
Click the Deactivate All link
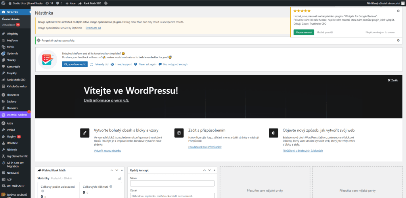point(93,28)
